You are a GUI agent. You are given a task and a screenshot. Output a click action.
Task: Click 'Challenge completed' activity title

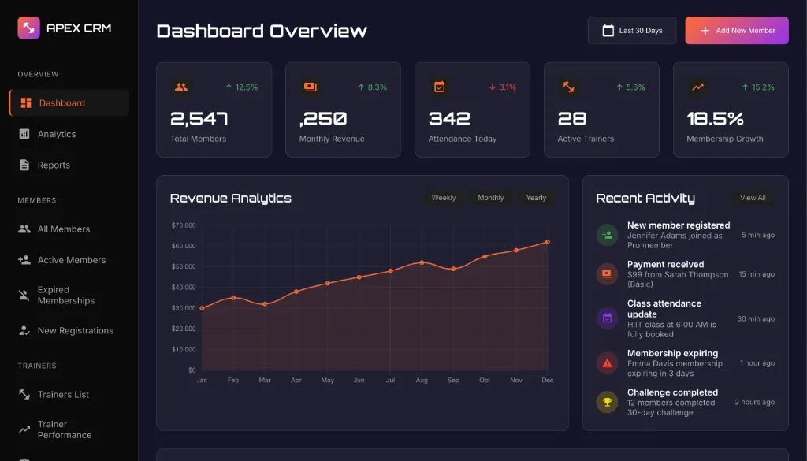click(672, 392)
